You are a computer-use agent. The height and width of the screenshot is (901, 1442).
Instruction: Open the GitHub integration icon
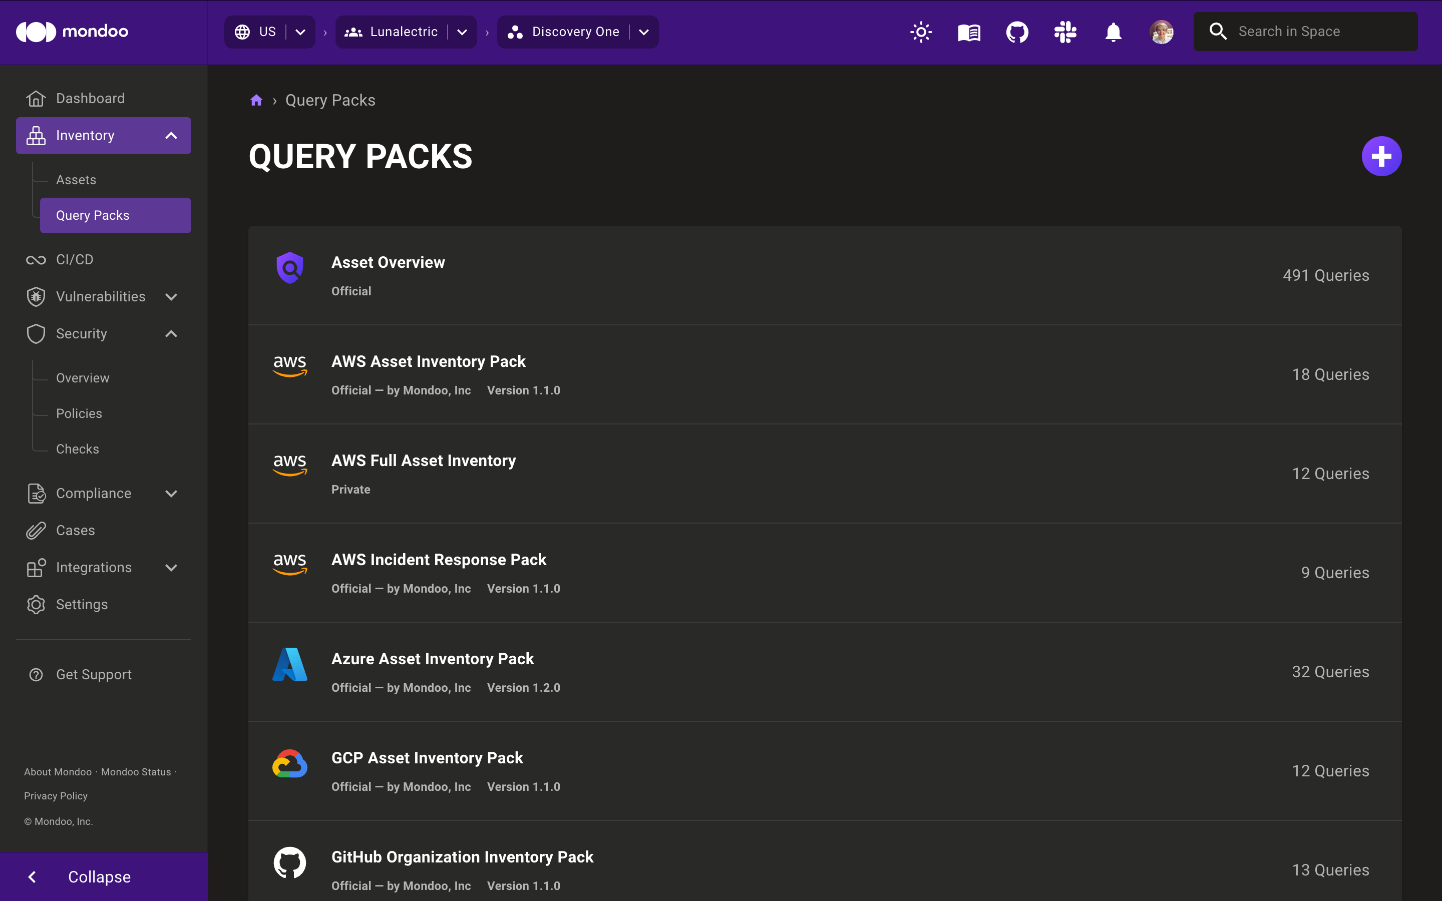1016,32
